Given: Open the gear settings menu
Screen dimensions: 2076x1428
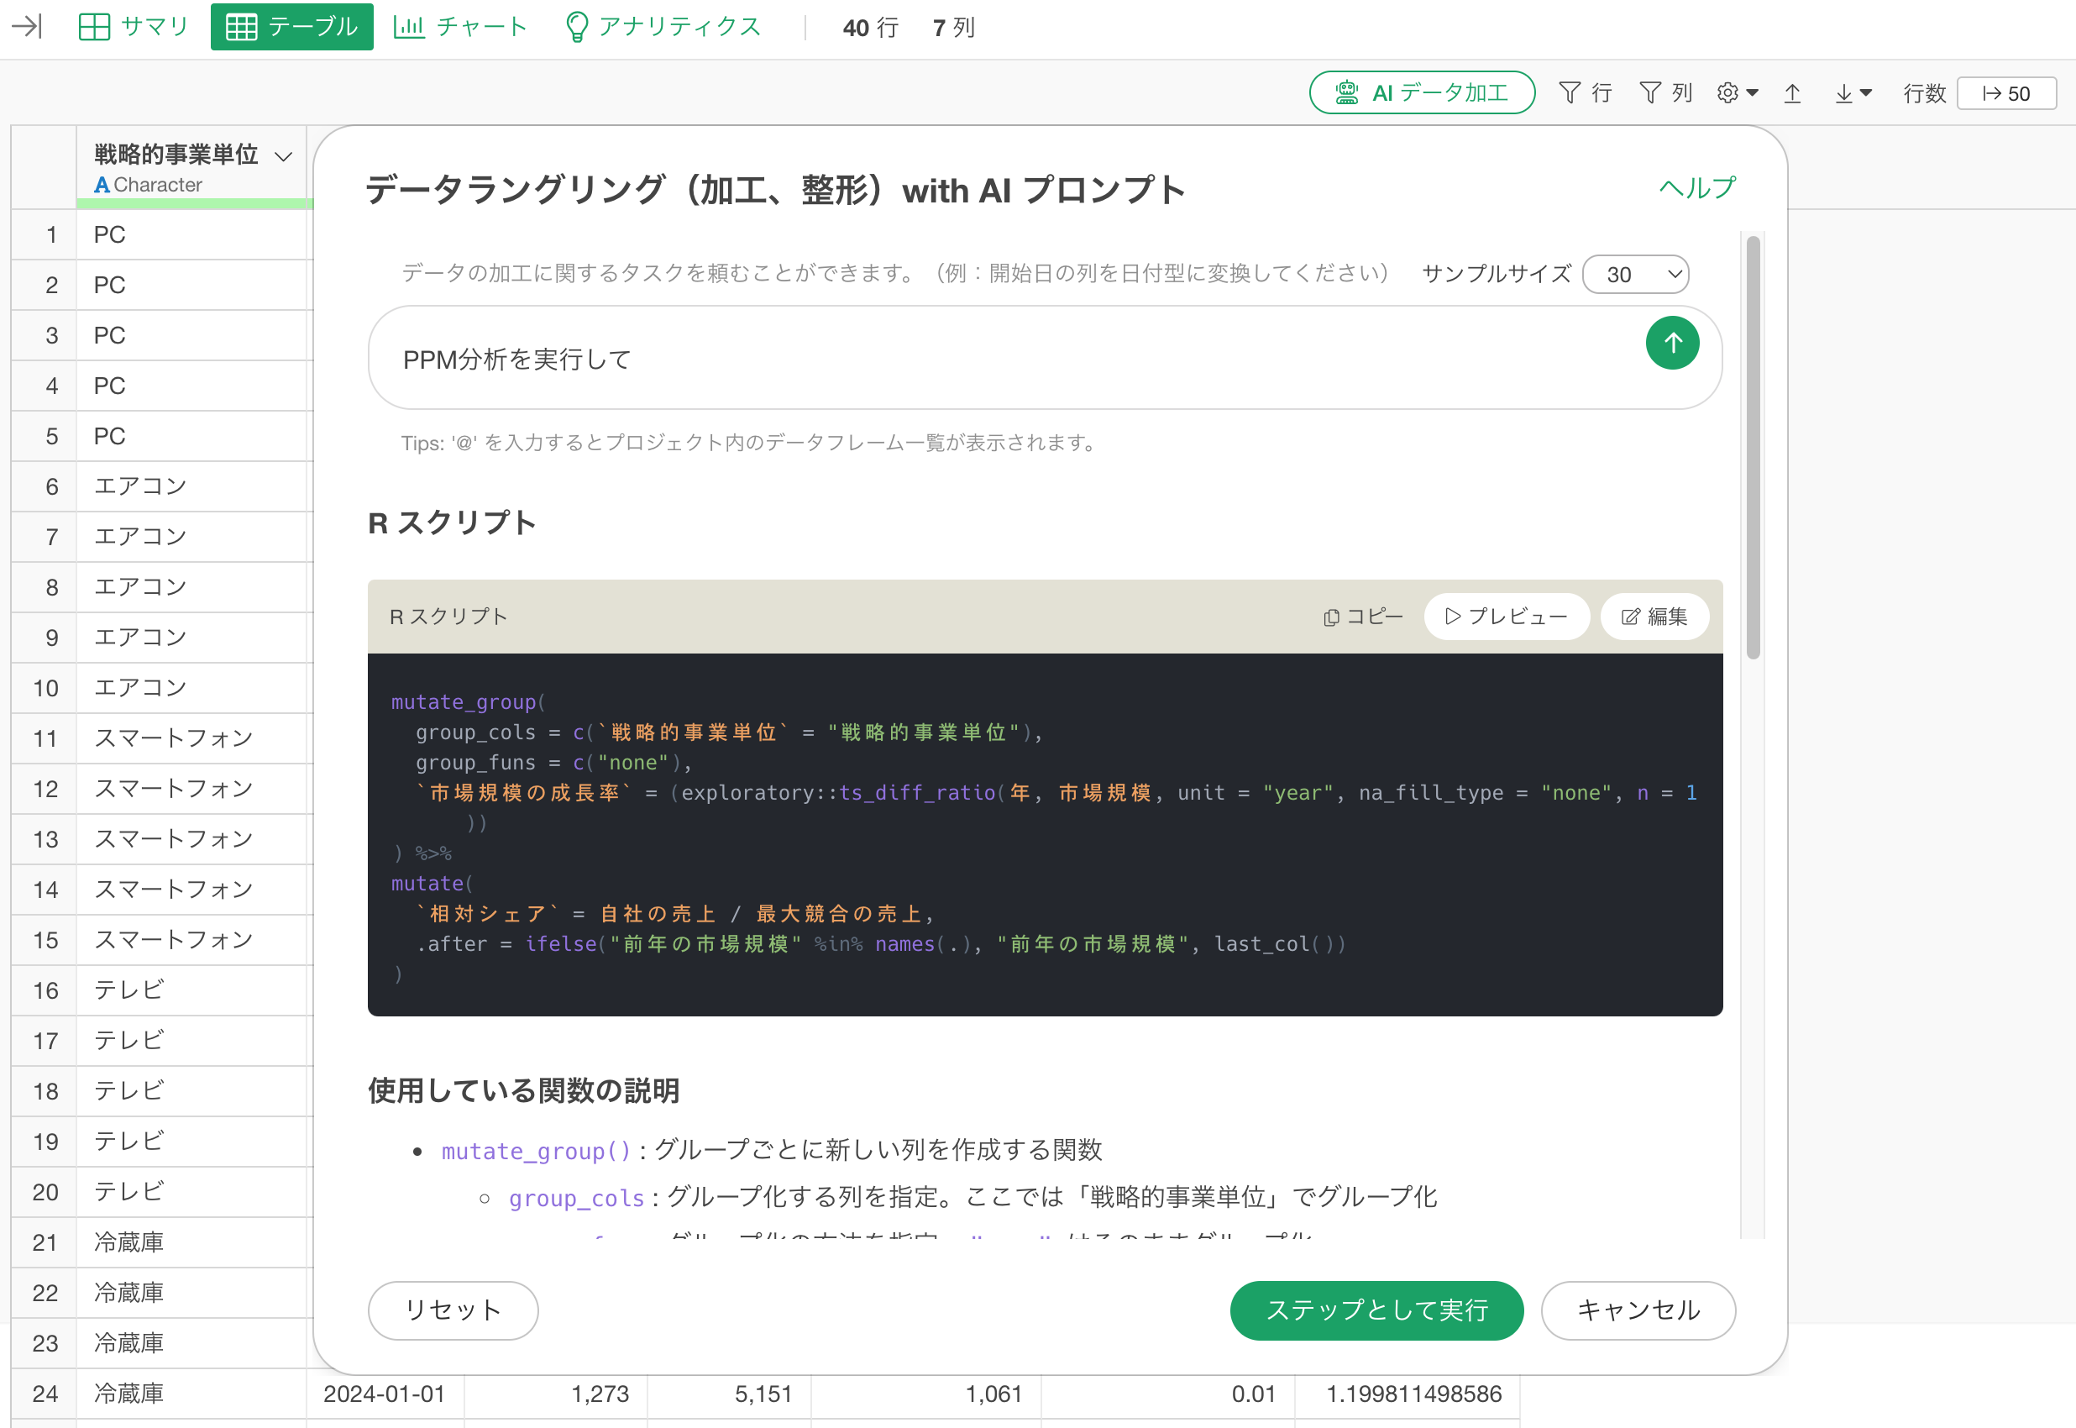Looking at the screenshot, I should coord(1737,93).
